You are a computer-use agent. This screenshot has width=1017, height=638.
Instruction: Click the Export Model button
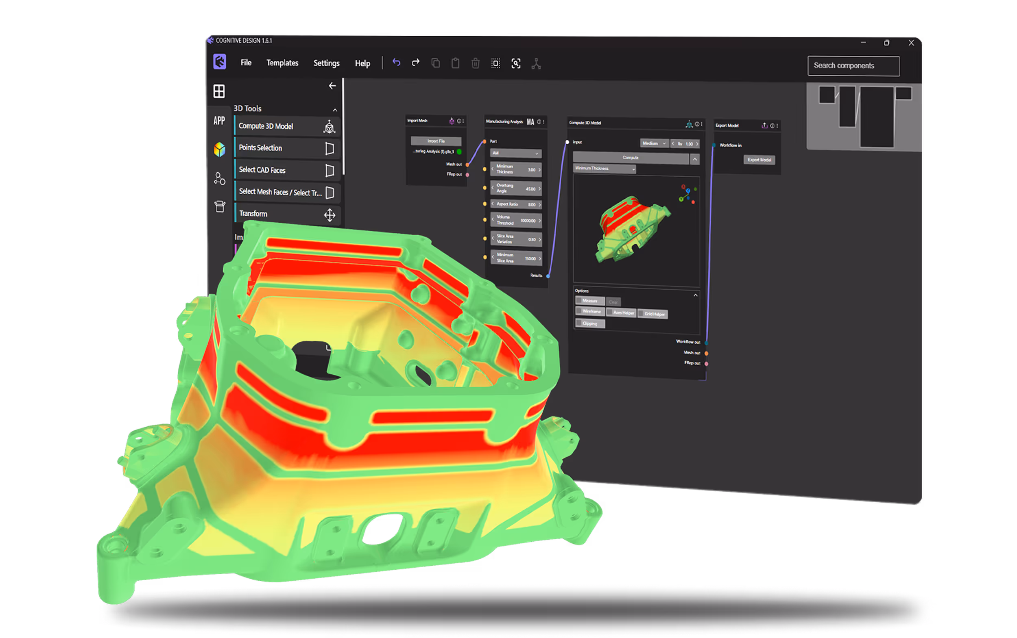coord(759,159)
